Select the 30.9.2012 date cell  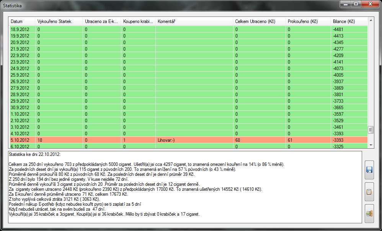pos(23,107)
